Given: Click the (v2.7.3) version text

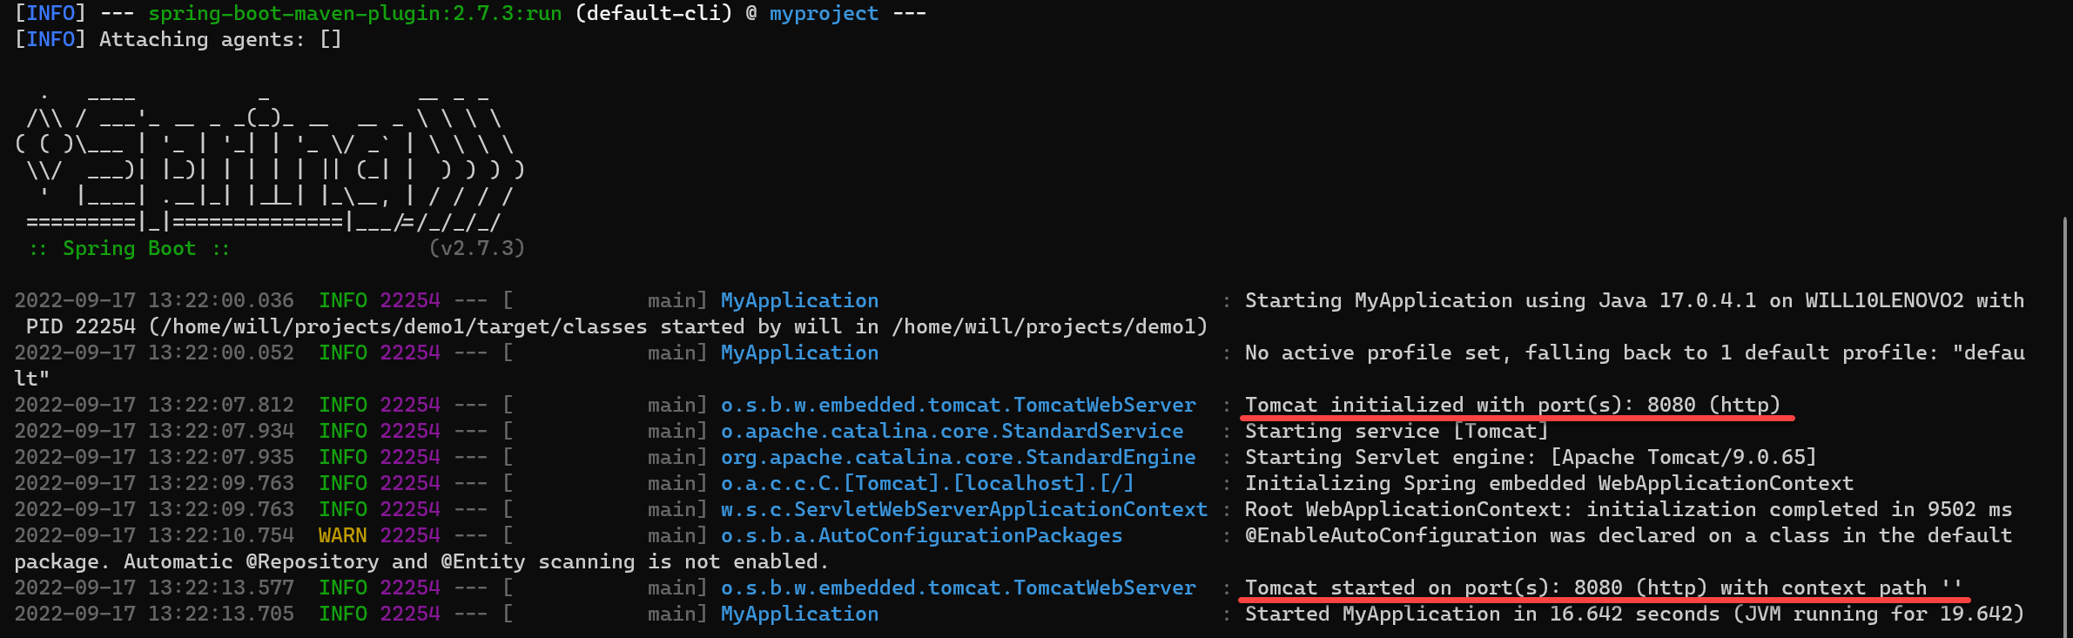Looking at the screenshot, I should click(476, 248).
